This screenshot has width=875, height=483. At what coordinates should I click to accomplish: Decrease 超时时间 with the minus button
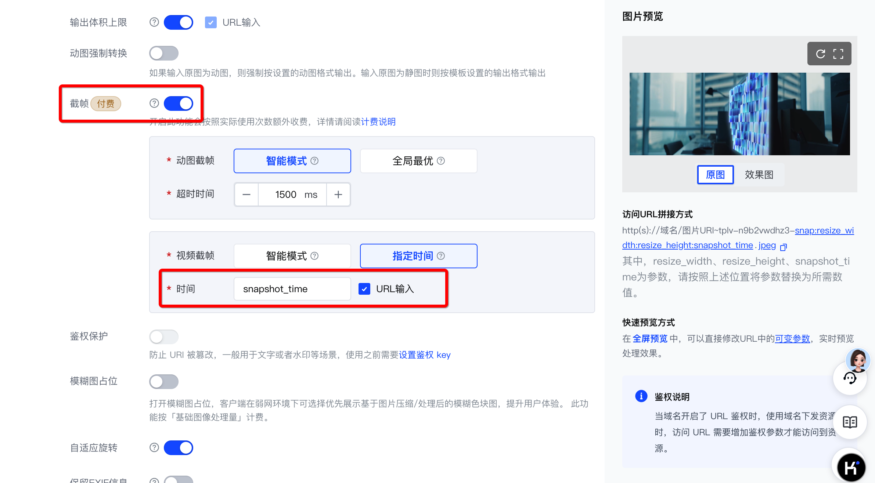click(246, 195)
